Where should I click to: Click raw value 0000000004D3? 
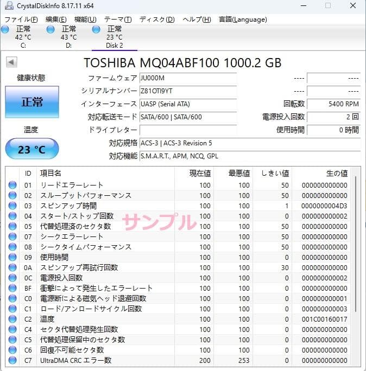(324, 206)
